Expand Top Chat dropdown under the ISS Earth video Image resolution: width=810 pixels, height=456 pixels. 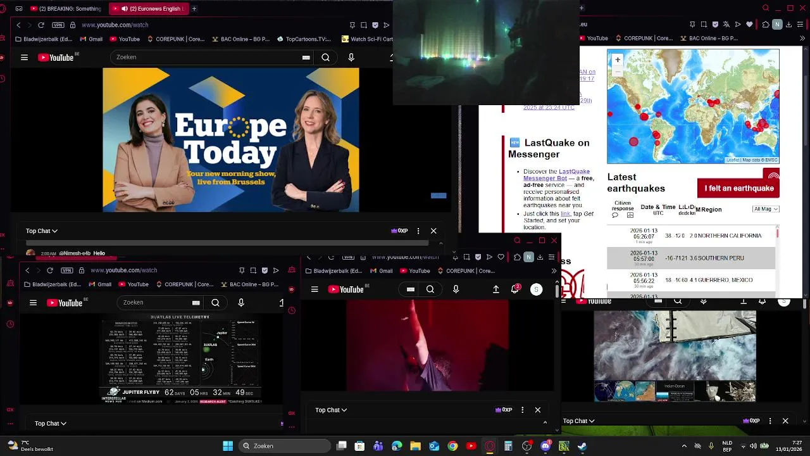click(579, 421)
